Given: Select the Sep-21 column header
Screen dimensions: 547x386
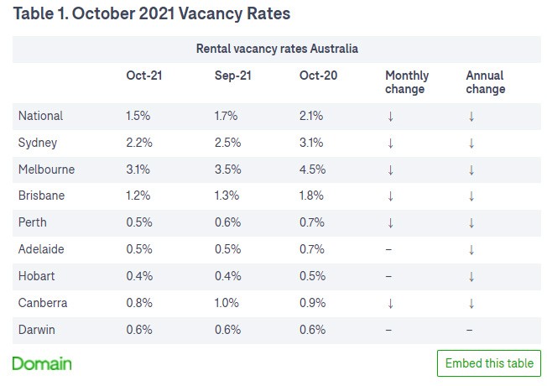Looking at the screenshot, I should point(232,76).
